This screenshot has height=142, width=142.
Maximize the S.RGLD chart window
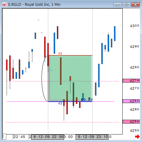(126, 5)
